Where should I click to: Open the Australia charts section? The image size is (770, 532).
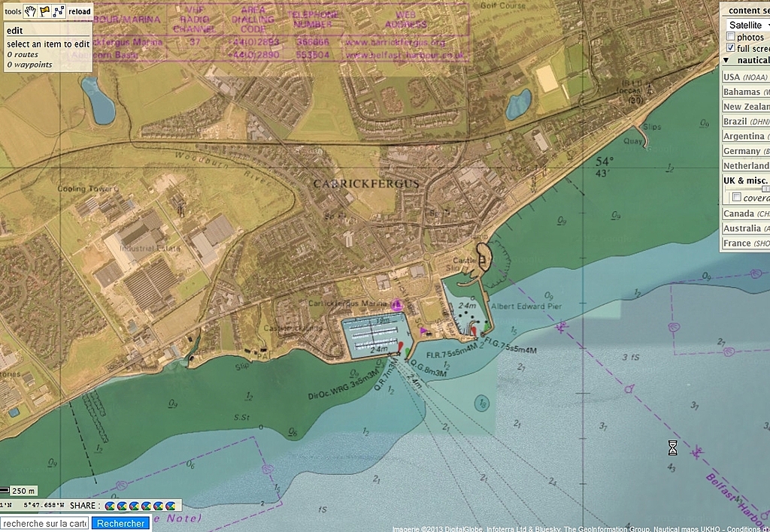[x=746, y=228]
